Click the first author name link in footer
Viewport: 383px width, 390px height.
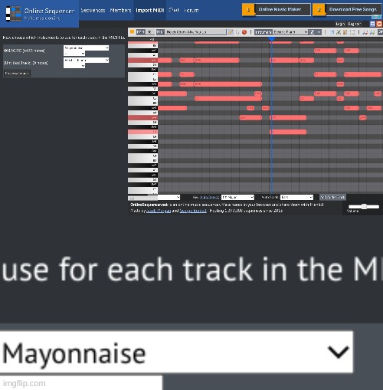[x=159, y=211]
